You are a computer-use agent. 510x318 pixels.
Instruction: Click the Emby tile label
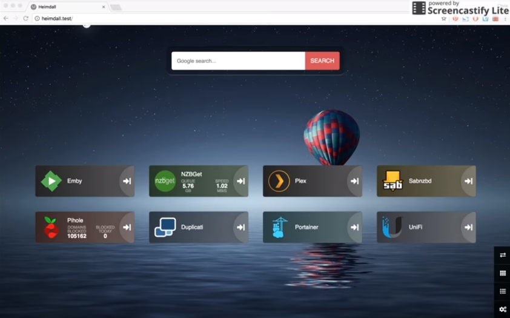(75, 181)
